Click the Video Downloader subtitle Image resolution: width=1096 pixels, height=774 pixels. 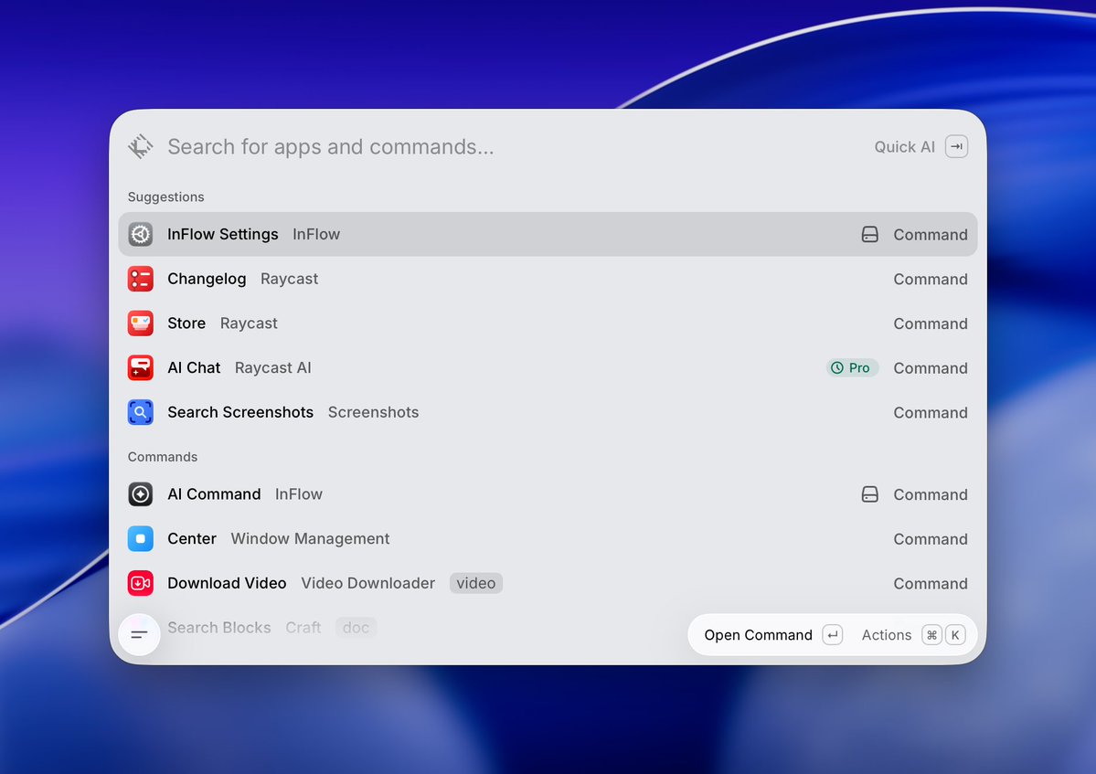click(x=367, y=583)
